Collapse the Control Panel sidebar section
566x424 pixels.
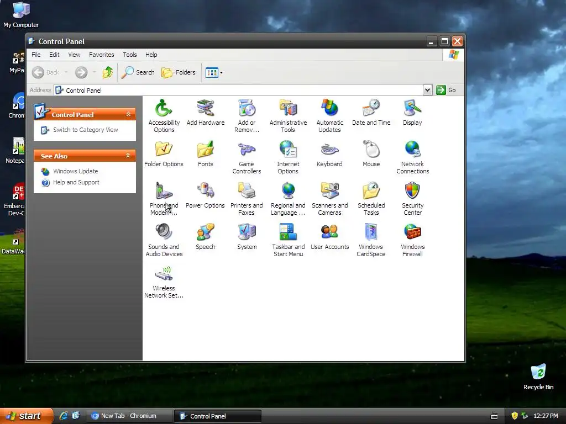click(128, 114)
